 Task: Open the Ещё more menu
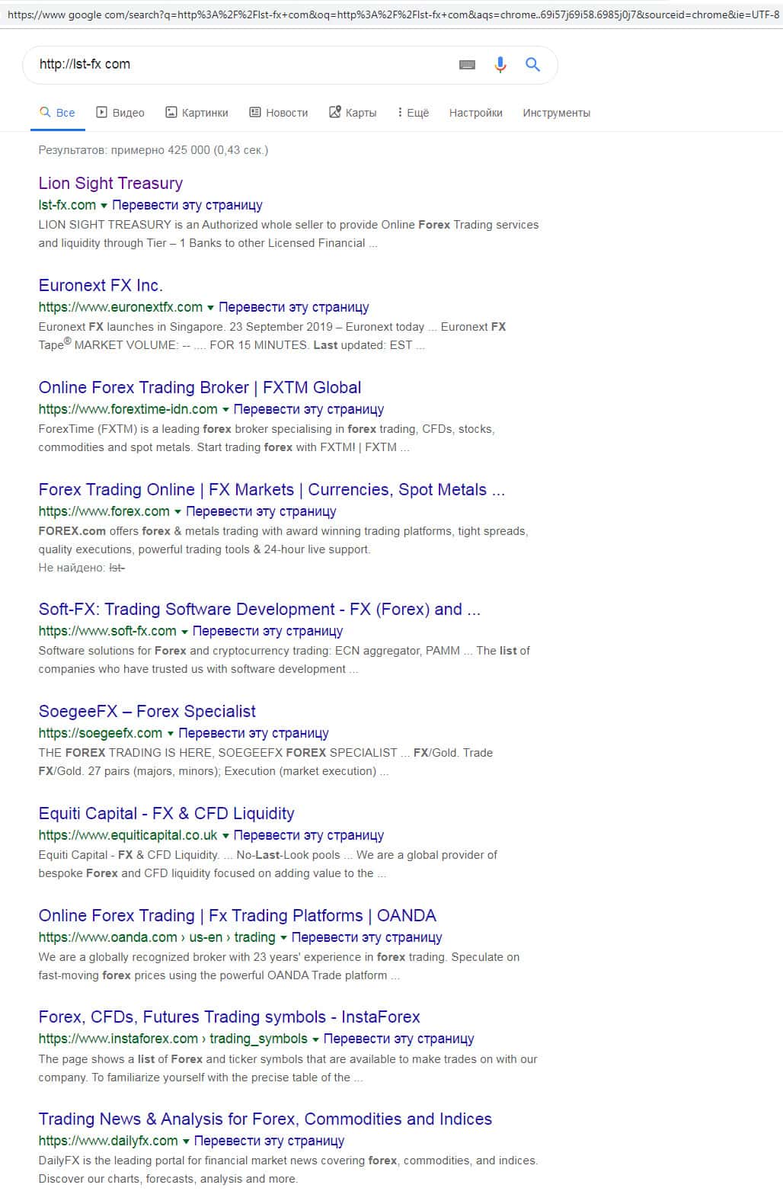(x=414, y=113)
